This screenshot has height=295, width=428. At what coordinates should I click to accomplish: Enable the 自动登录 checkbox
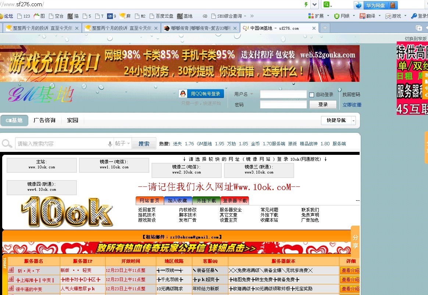(x=311, y=95)
